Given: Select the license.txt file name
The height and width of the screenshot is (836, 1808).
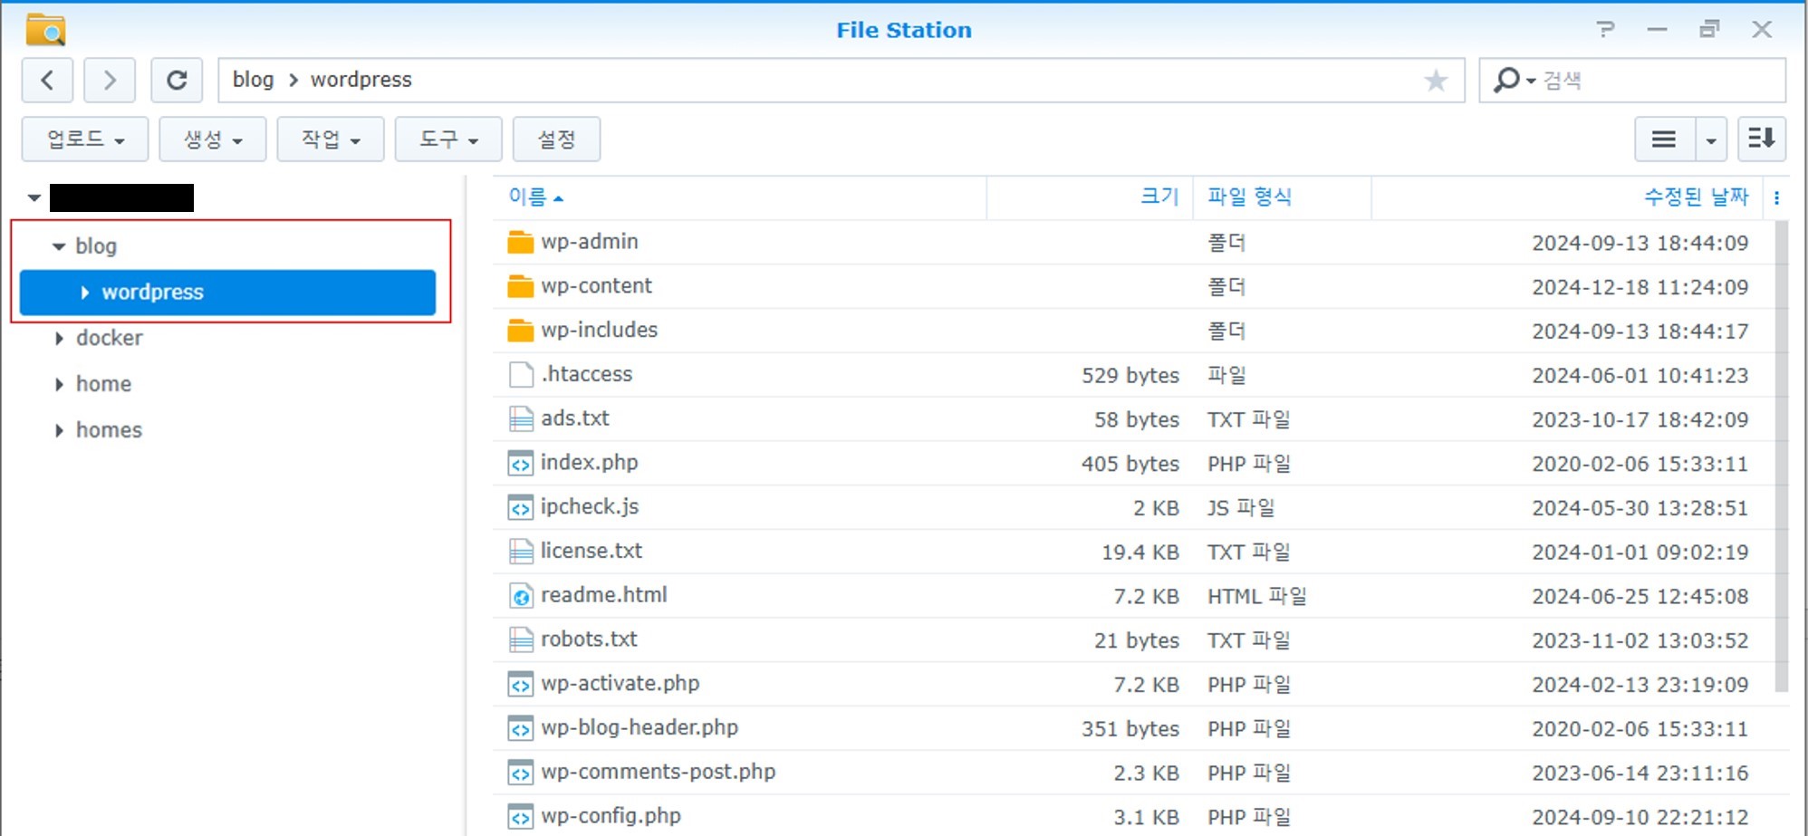Looking at the screenshot, I should tap(591, 551).
